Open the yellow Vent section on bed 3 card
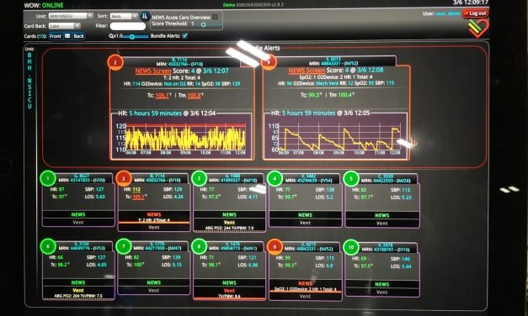Image resolution: width=528 pixels, height=316 pixels. [229, 225]
